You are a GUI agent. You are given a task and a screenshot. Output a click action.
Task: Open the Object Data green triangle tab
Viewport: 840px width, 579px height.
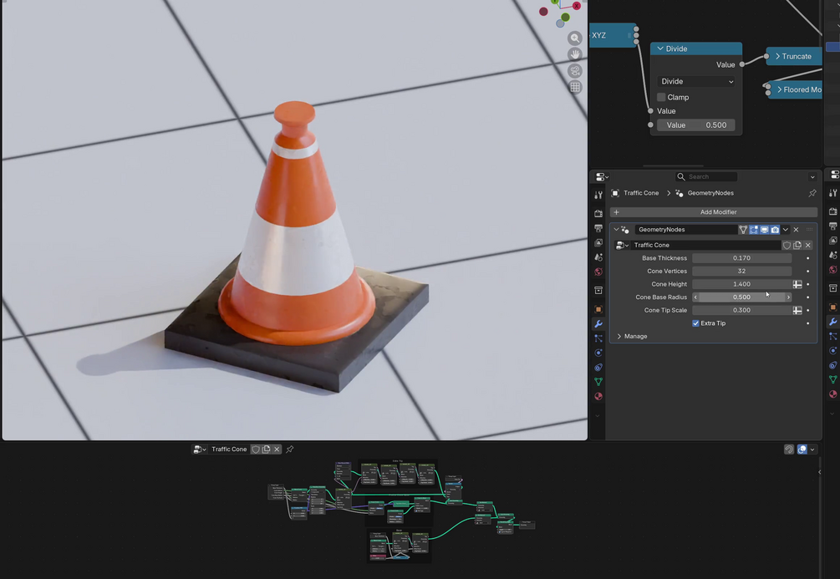598,381
